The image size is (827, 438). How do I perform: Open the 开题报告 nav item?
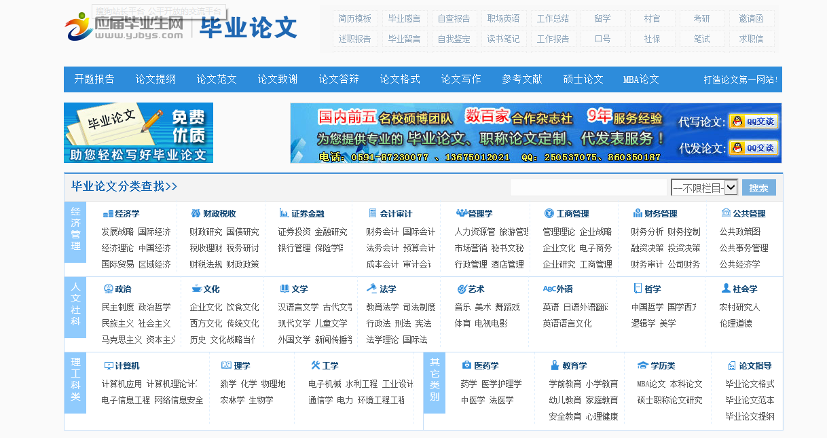[x=94, y=79]
